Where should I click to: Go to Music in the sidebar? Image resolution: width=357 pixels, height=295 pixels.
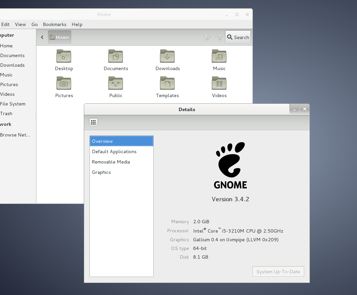coord(18,75)
